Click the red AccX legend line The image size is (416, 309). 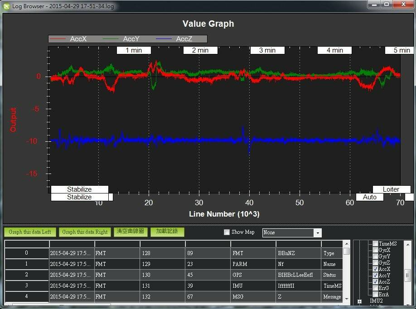tap(58, 39)
